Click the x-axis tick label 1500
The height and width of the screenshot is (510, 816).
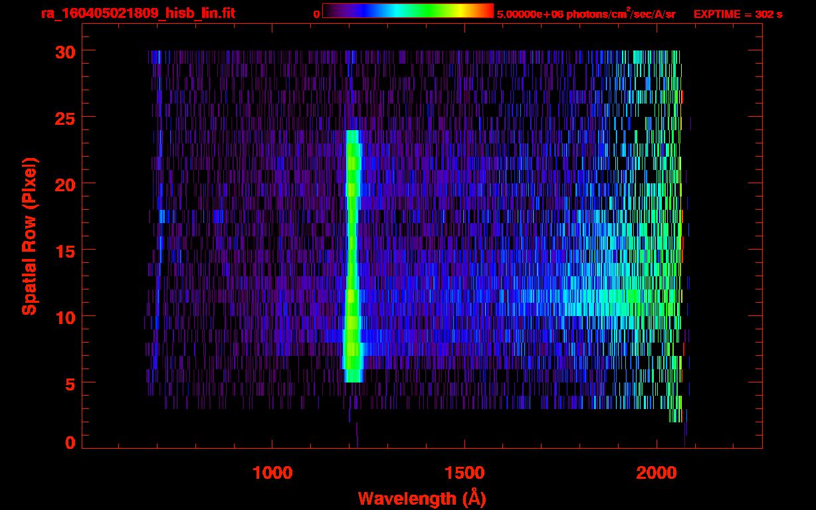pyautogui.click(x=464, y=472)
